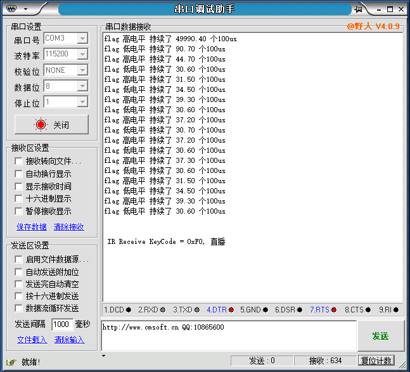Enable 启用文件数据源 checkbox

[18, 259]
